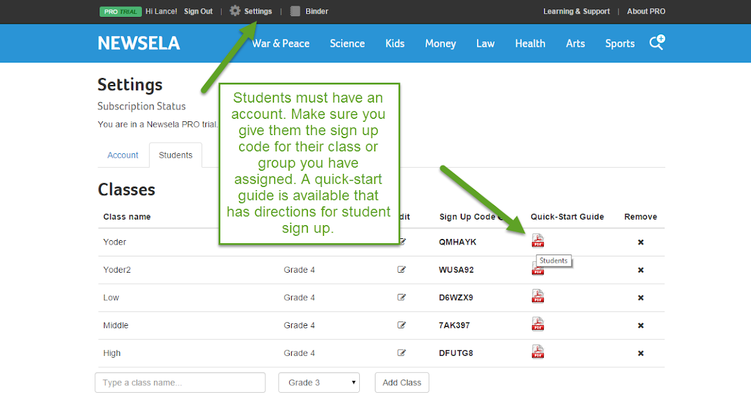The height and width of the screenshot is (394, 751).
Task: Select sign up code DFUTG8
Action: click(456, 353)
